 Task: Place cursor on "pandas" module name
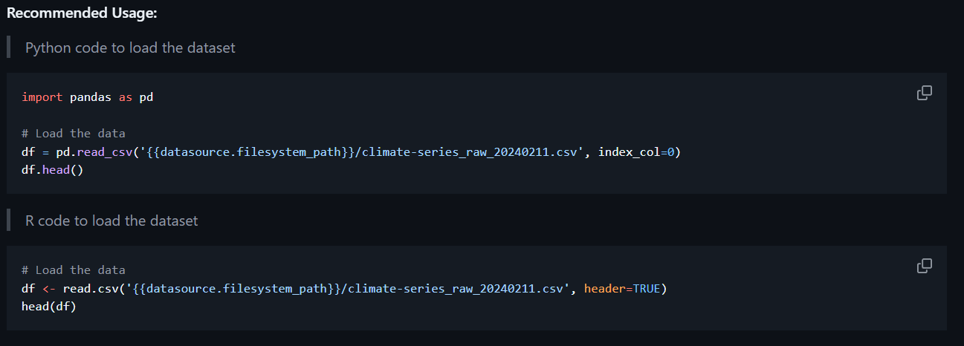coord(91,97)
